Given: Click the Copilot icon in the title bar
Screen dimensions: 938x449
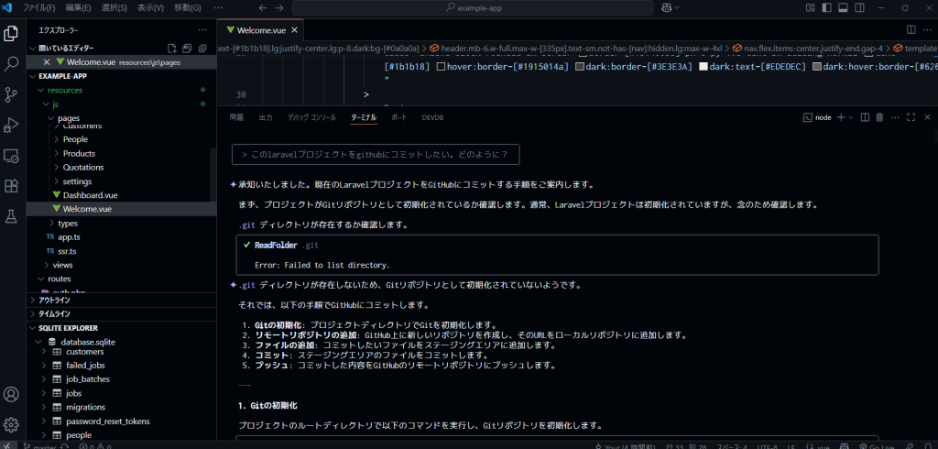Looking at the screenshot, I should click(667, 7).
